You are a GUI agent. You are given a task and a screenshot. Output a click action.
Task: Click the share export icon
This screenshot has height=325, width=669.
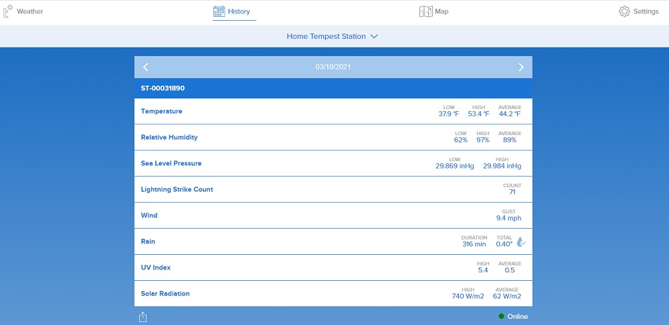[x=143, y=317]
